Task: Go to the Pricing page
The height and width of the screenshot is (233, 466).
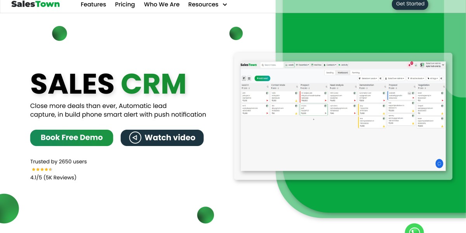Action: pos(125,5)
